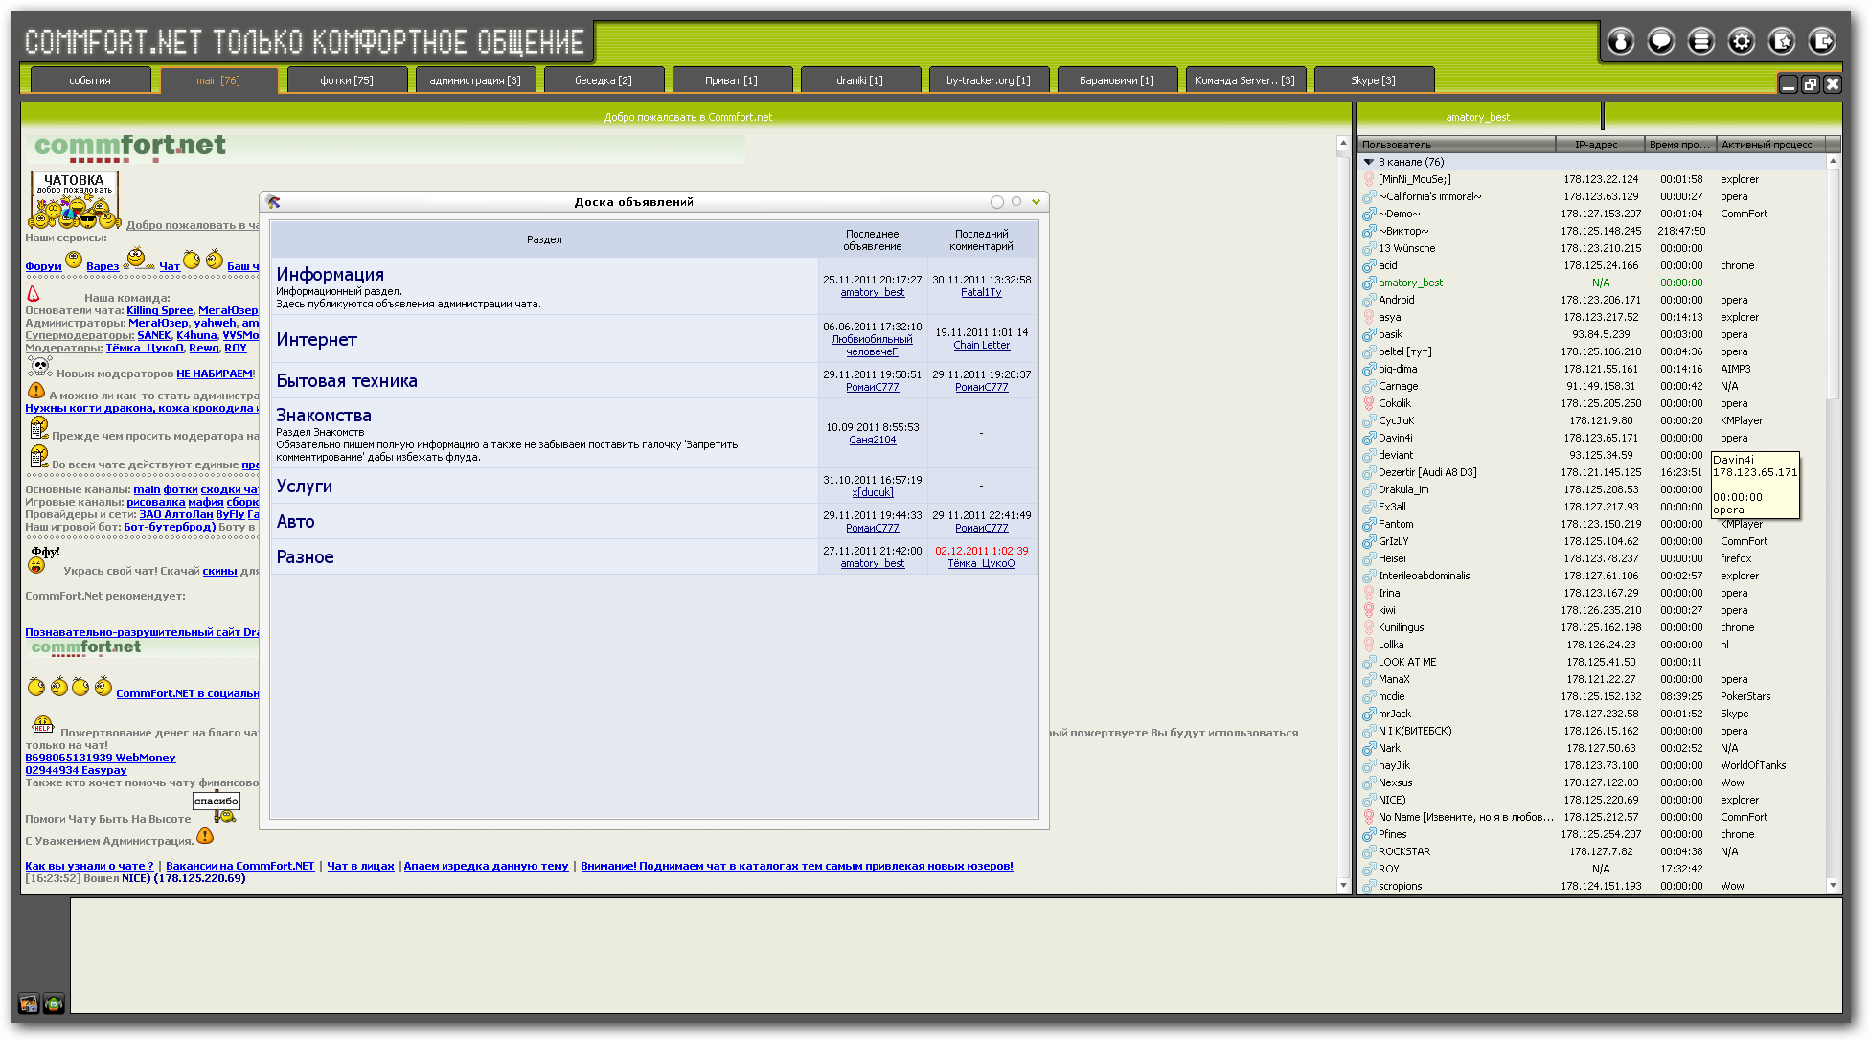
Task: Click the smaller round button in bulletin title bar
Action: point(1016,201)
